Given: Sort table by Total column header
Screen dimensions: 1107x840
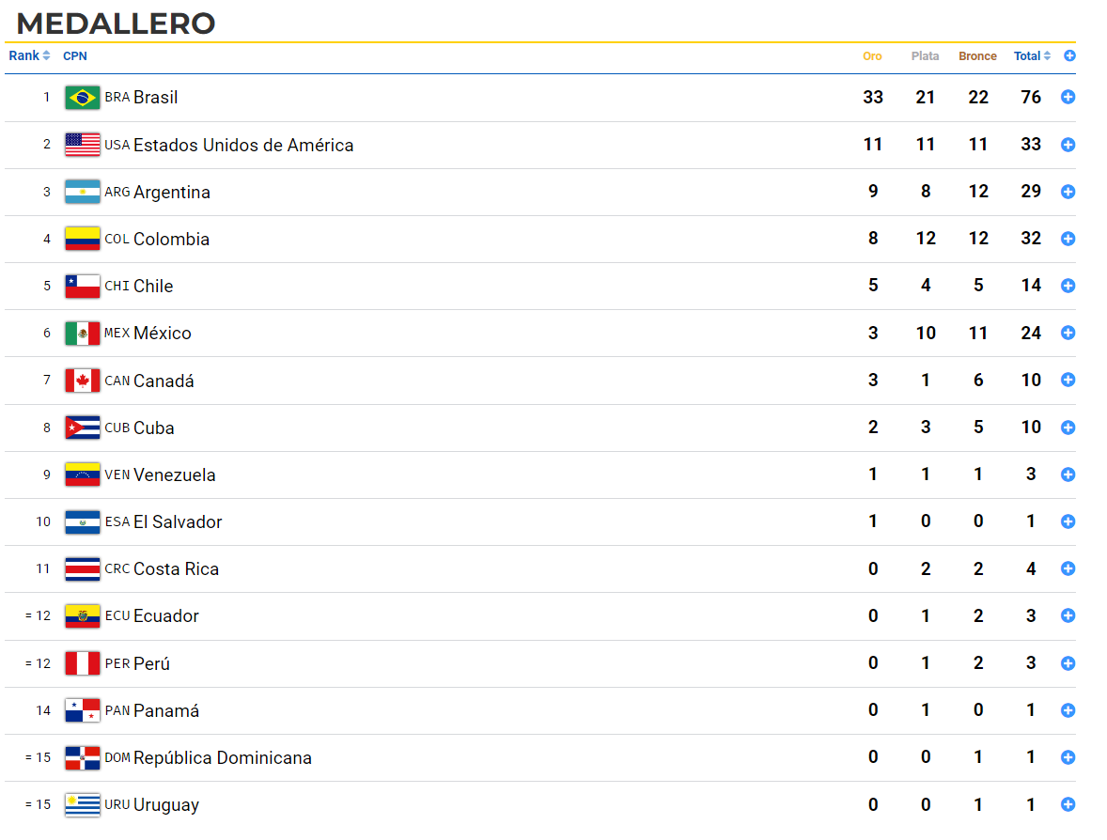Looking at the screenshot, I should click(x=1032, y=55).
